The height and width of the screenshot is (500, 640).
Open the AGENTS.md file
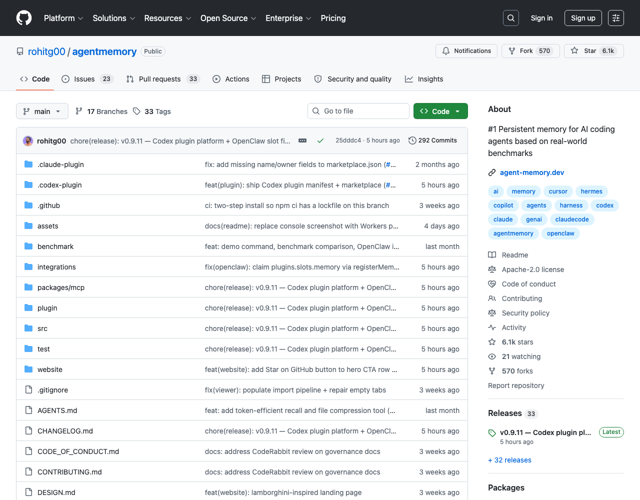coord(57,410)
